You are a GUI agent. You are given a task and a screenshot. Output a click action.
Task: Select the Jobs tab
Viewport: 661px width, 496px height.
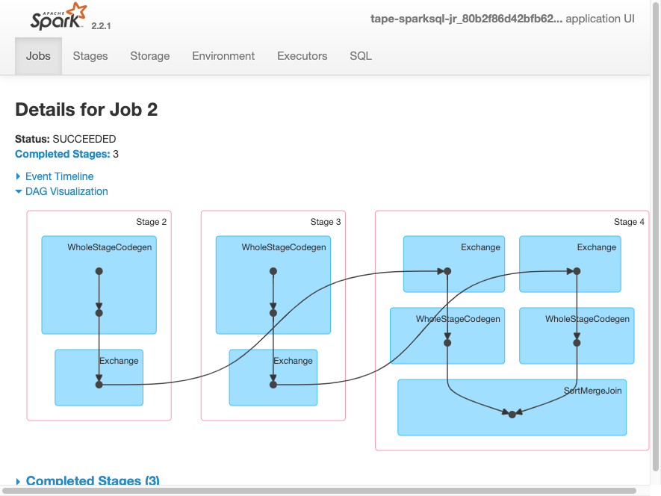[38, 55]
